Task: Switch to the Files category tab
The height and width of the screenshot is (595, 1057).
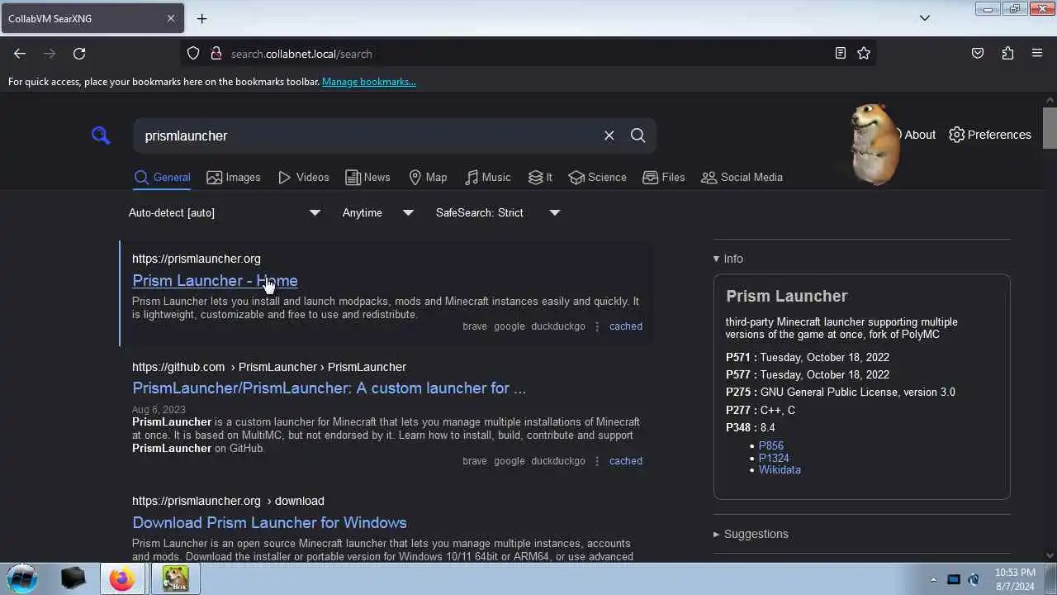Action: (x=664, y=177)
